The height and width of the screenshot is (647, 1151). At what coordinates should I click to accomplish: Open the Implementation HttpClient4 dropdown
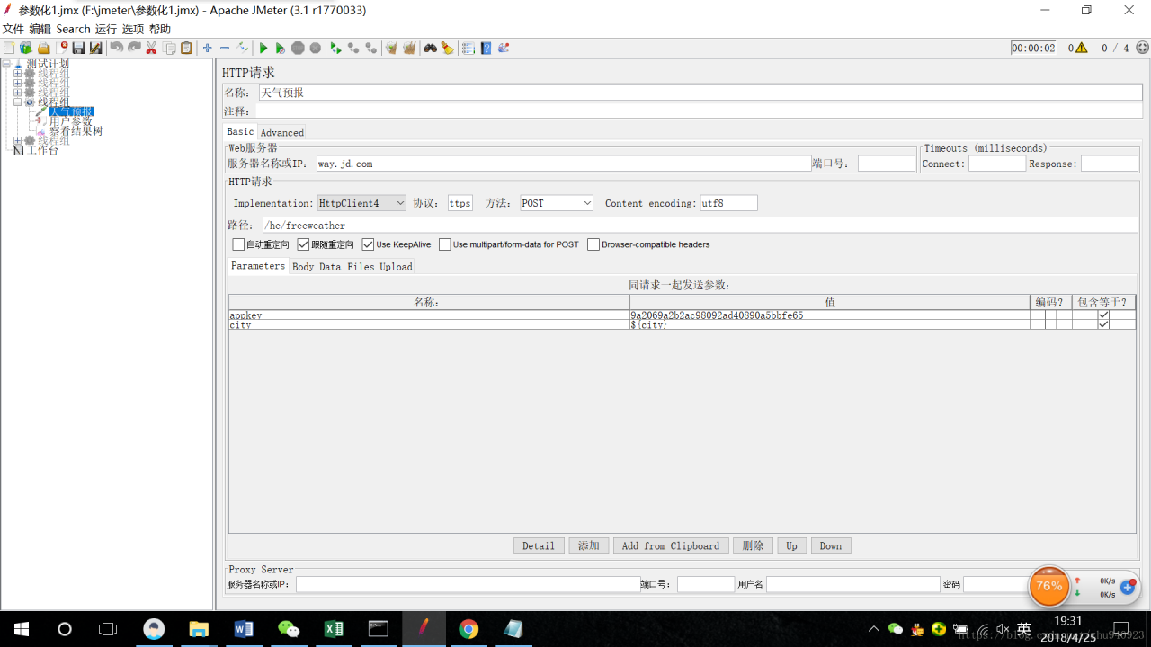pos(361,203)
